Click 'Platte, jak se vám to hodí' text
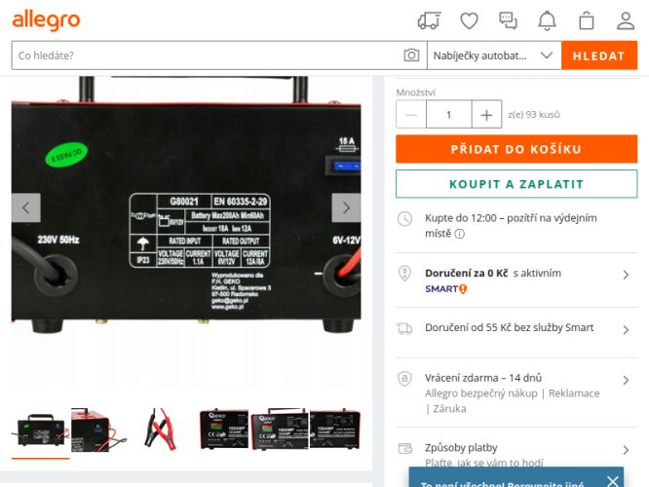Viewport: 649px width, 487px height. point(484,463)
